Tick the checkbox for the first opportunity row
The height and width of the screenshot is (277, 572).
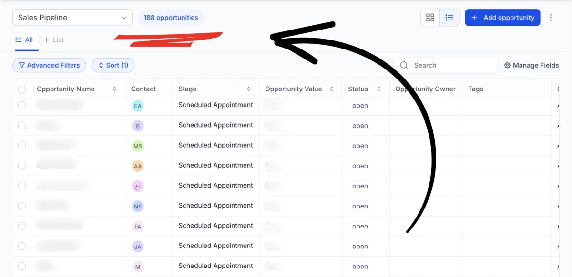tap(22, 105)
